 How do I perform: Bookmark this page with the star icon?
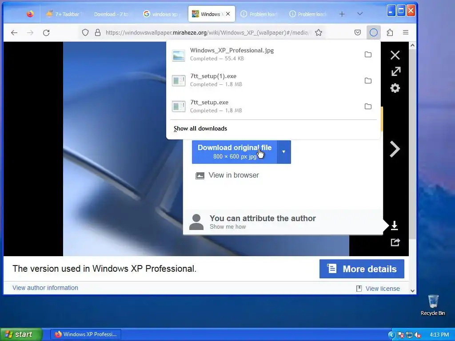point(319,32)
